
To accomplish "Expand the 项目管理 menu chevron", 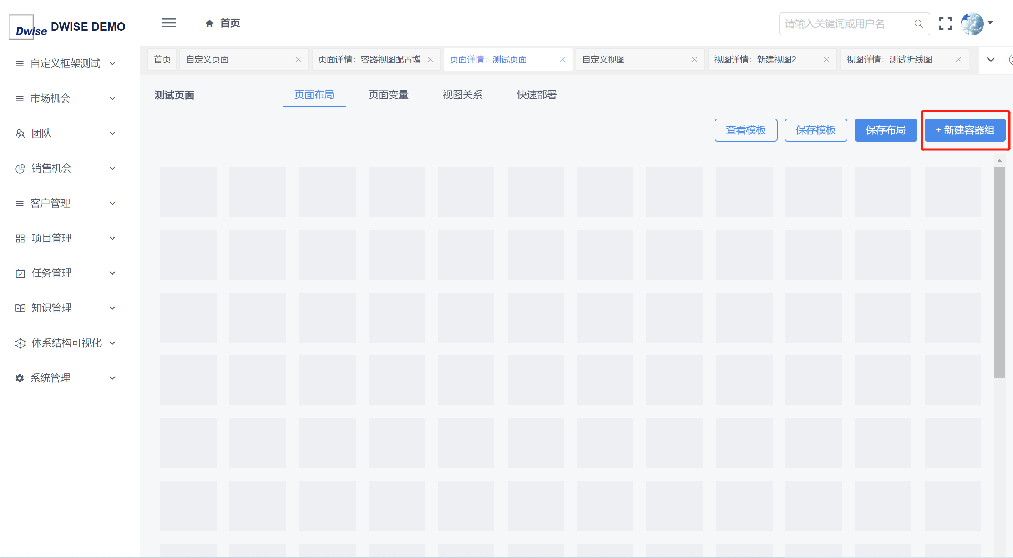I will tap(112, 238).
